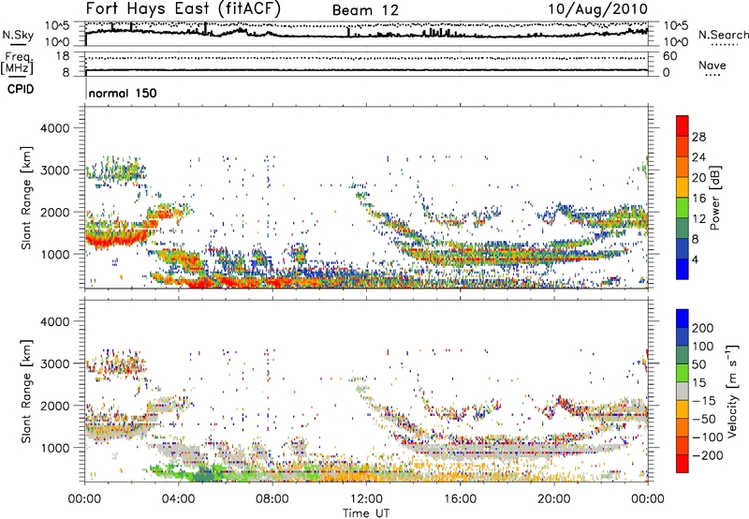Click the title "Fort Hays East (fitACF)"
Screen dimensions: 749x519
[184, 9]
